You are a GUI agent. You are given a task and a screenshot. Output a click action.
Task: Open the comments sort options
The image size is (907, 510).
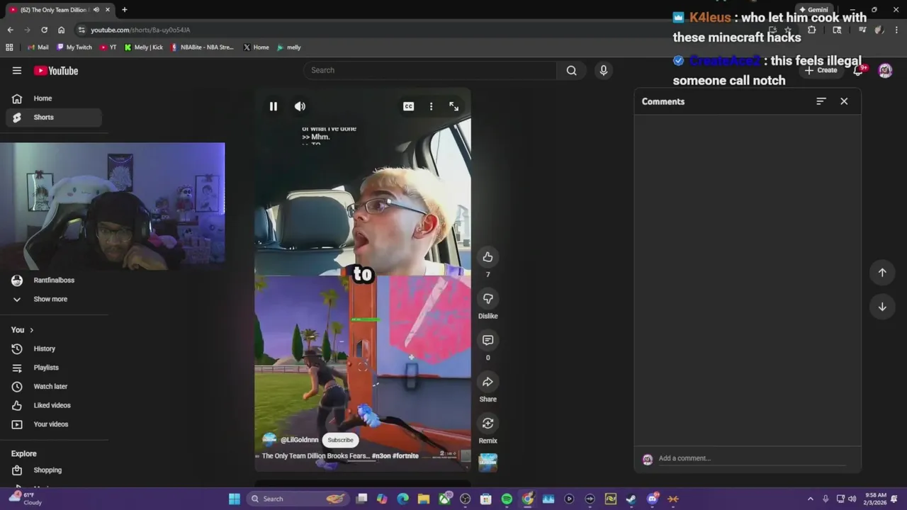pyautogui.click(x=821, y=101)
